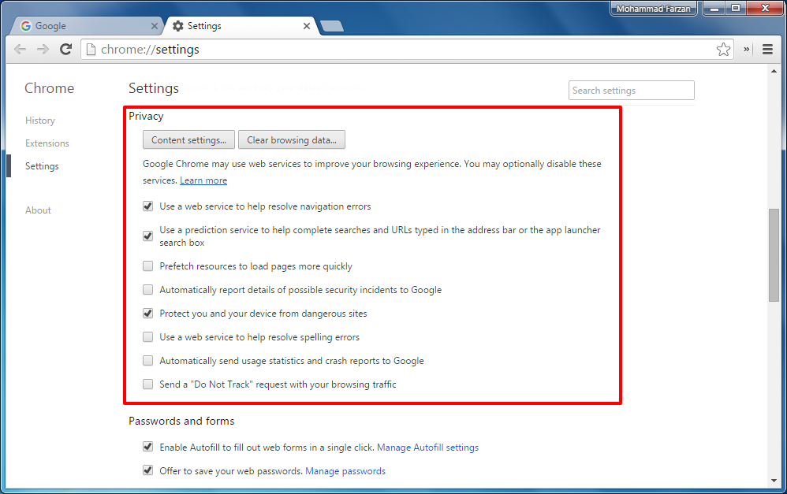Screen dimensions: 787x494
Task: Open Content settings dialog
Action: click(x=188, y=140)
